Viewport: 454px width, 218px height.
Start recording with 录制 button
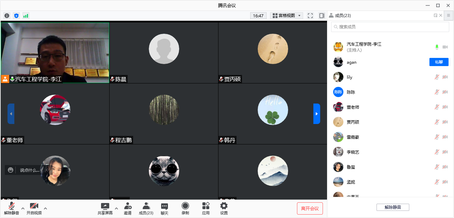[x=185, y=208]
